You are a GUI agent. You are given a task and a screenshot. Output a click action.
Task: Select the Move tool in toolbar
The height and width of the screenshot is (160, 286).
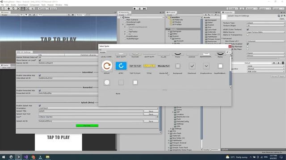coord(8,9)
